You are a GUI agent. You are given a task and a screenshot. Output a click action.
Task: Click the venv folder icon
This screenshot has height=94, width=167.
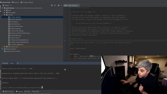coord(7,47)
